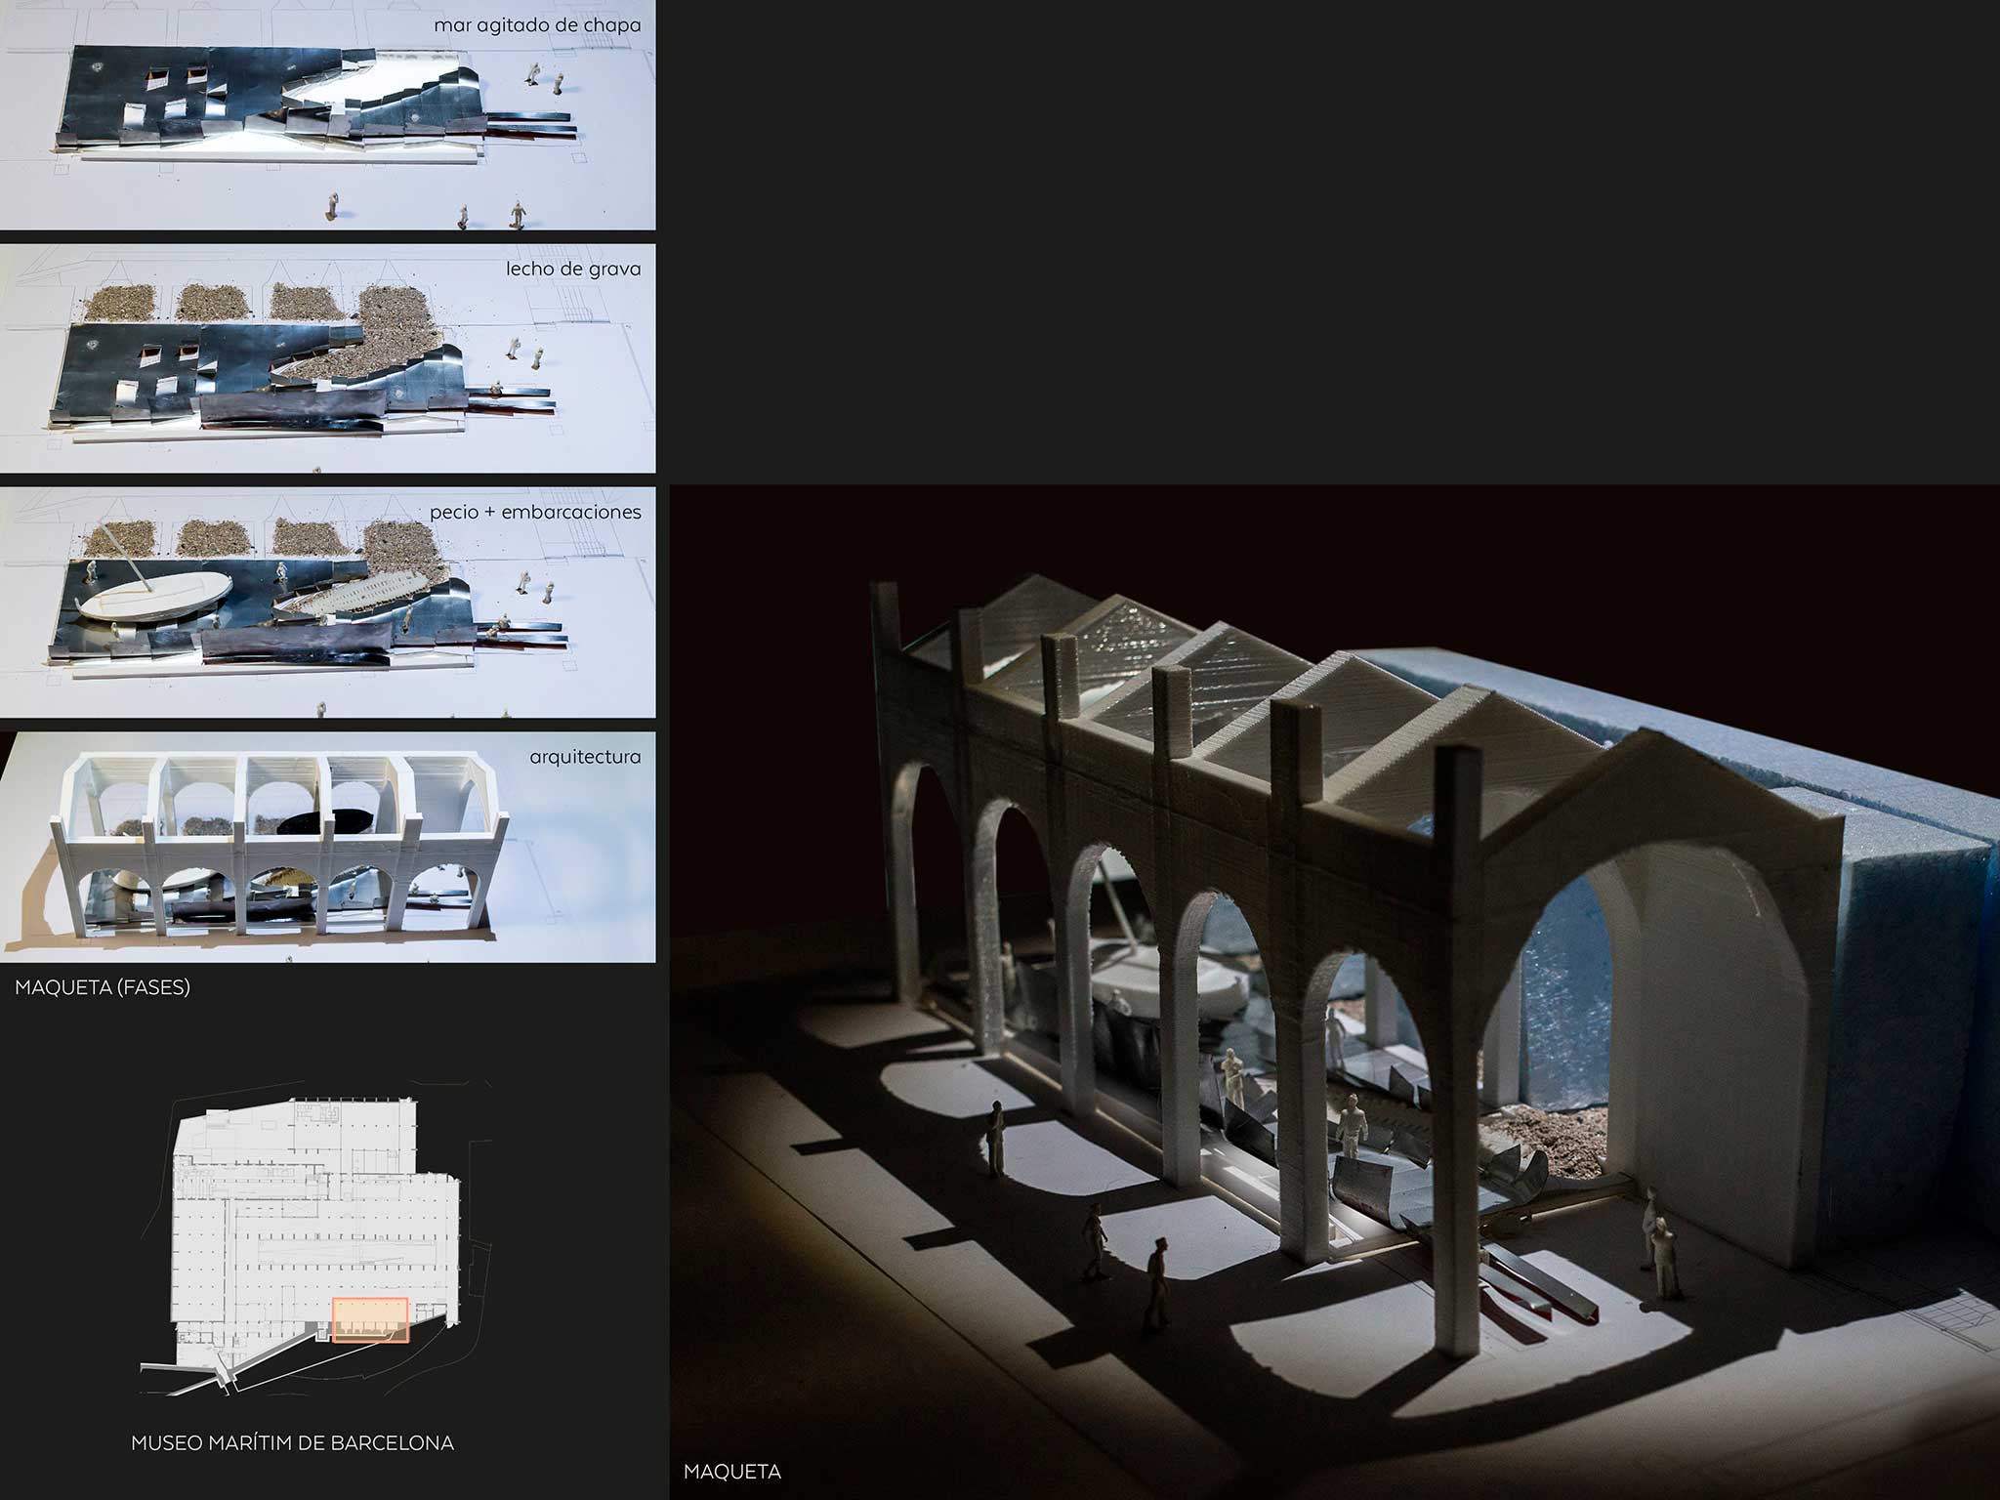Open the 'arquitectura' model photo
Screen dimensions: 2000x1500
[327, 847]
